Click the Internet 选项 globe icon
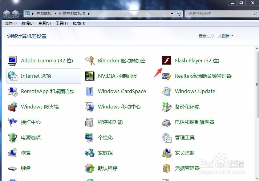Screen dimensions: 259x181 pyautogui.click(x=13, y=76)
